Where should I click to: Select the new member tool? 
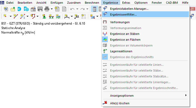[x=23, y=16]
